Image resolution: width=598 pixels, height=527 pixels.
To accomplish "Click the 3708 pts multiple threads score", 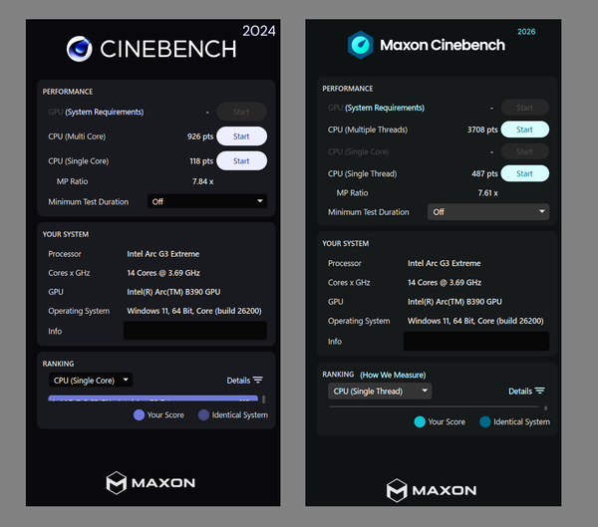I will click(x=482, y=130).
